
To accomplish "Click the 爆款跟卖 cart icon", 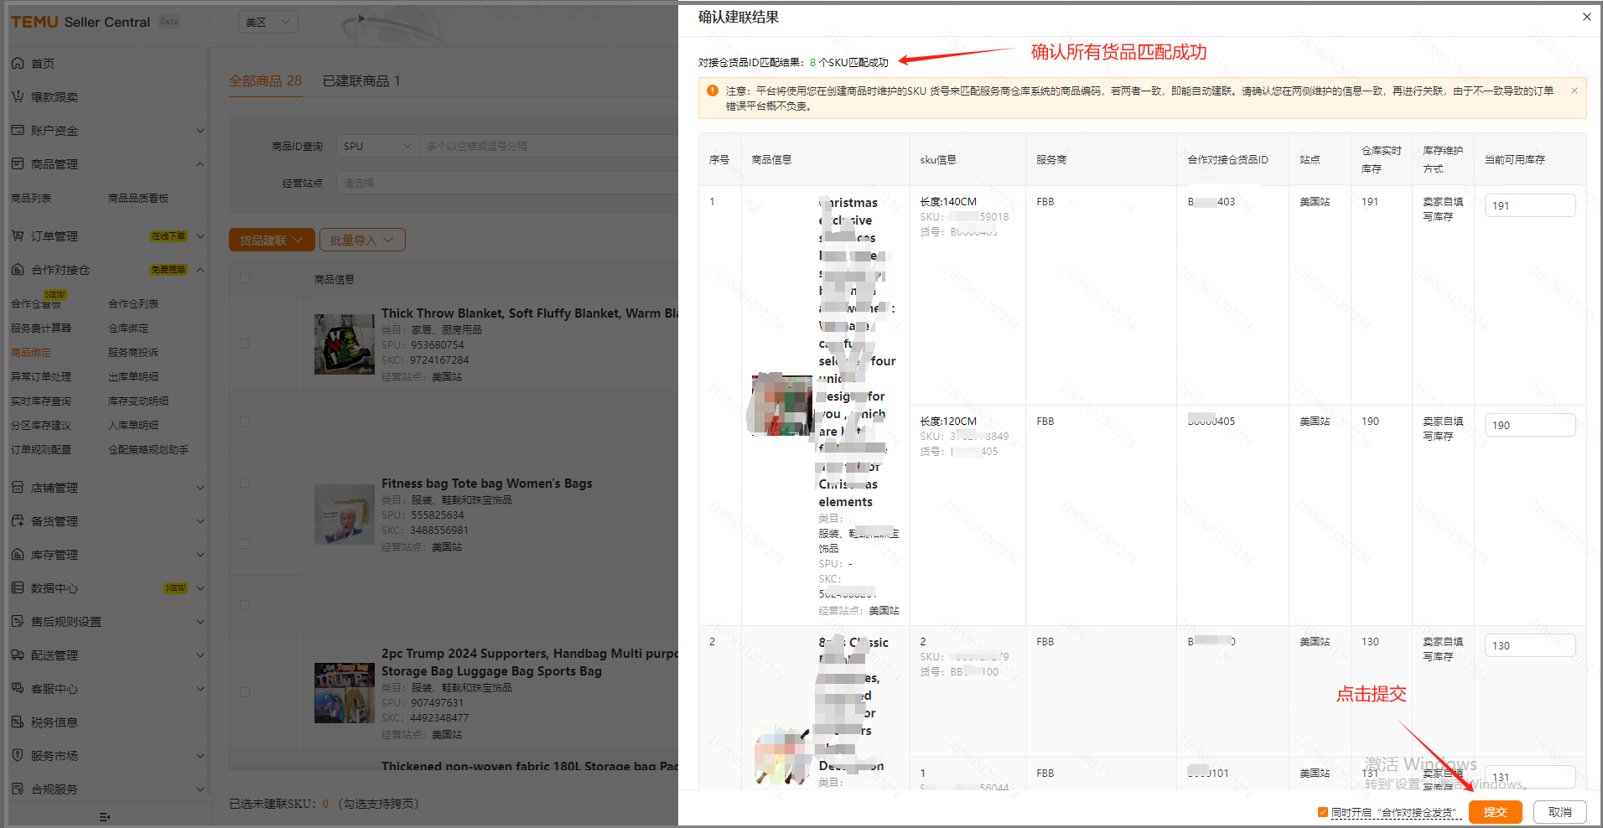I will pos(18,97).
